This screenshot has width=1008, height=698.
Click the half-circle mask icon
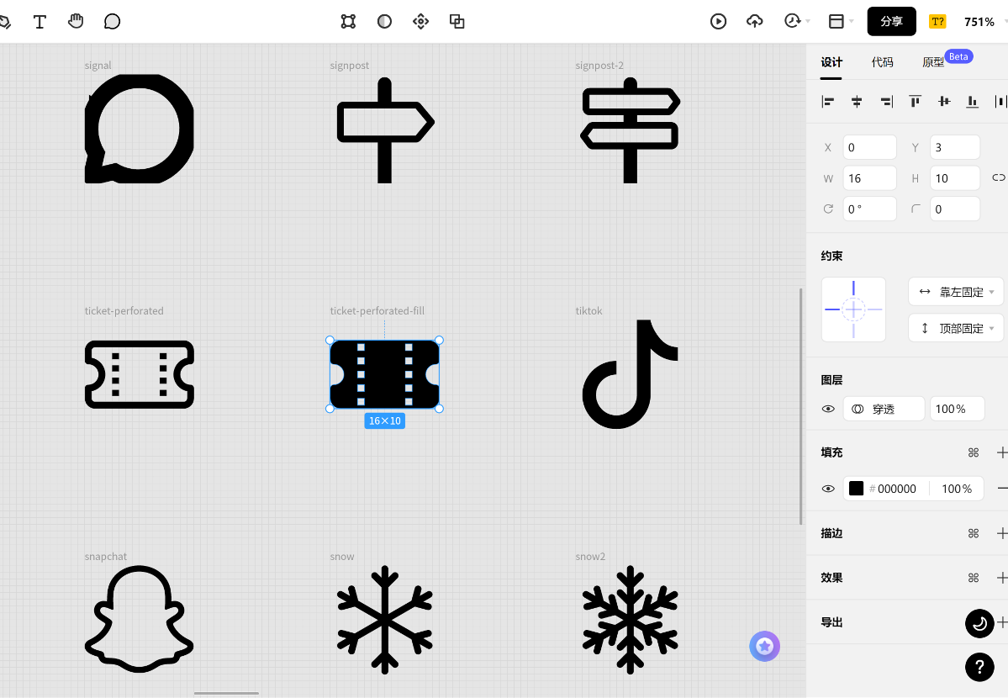[384, 21]
